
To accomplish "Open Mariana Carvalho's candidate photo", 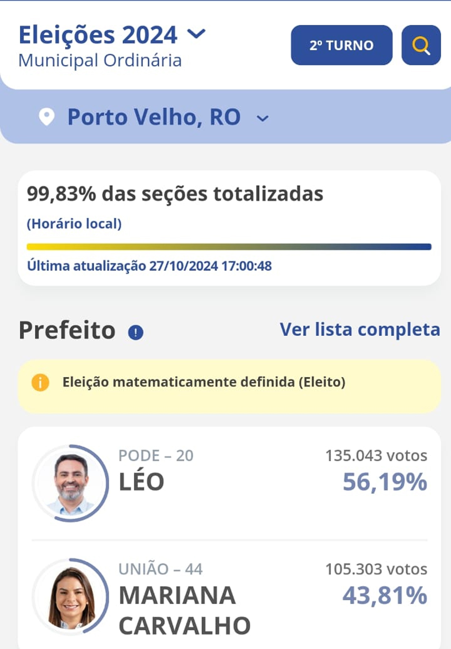I will (71, 597).
